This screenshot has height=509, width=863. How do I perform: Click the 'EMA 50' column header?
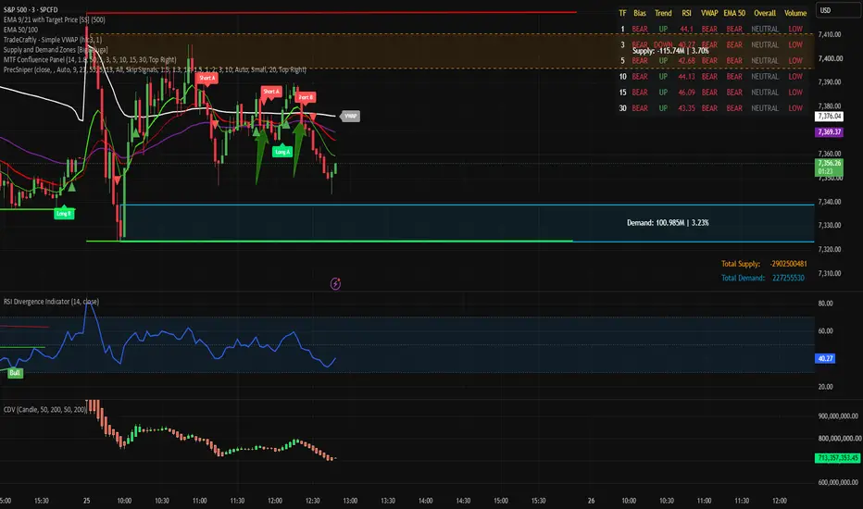coord(734,13)
